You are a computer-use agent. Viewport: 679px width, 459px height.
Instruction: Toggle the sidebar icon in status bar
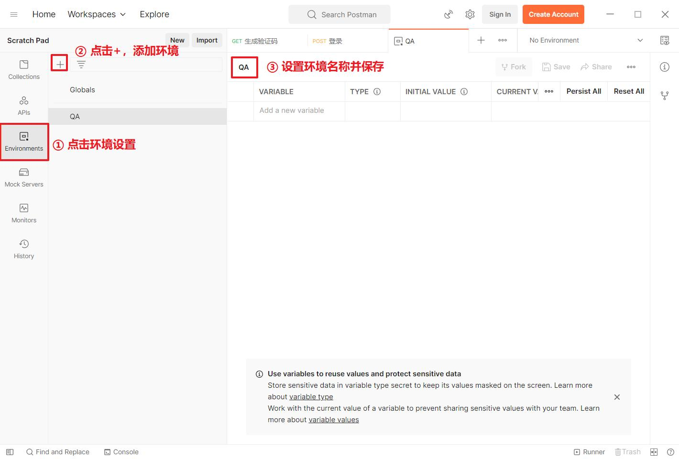pyautogui.click(x=10, y=452)
